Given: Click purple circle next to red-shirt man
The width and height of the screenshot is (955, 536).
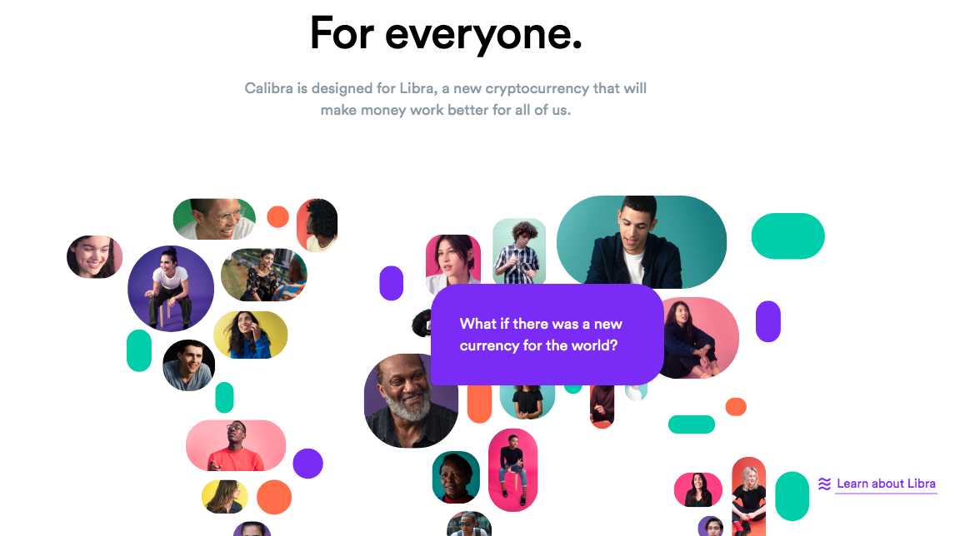Looking at the screenshot, I should 307,464.
